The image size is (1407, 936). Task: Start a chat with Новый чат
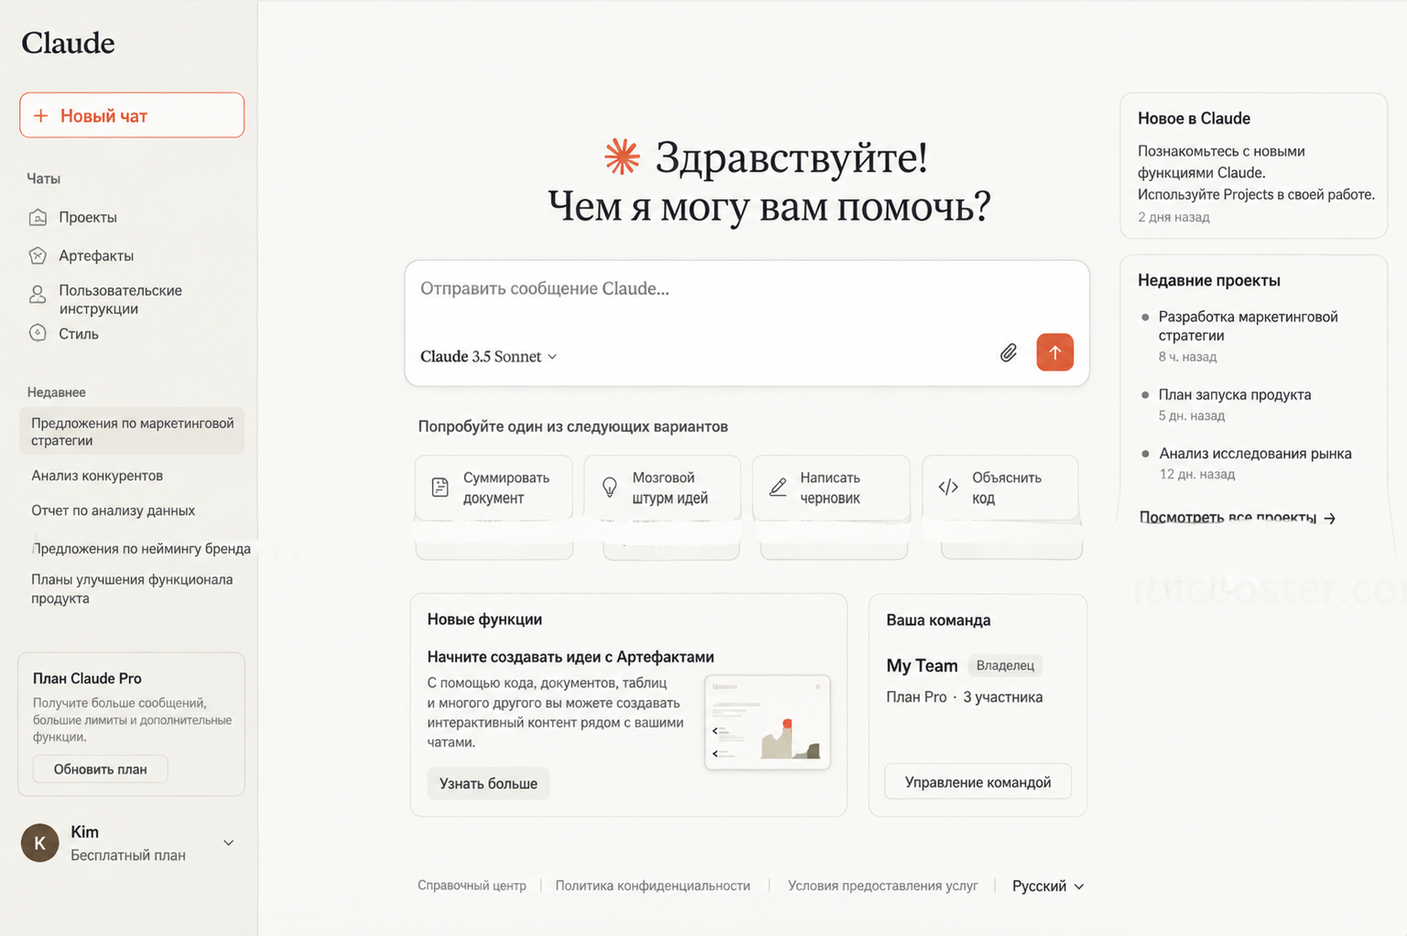point(132,115)
